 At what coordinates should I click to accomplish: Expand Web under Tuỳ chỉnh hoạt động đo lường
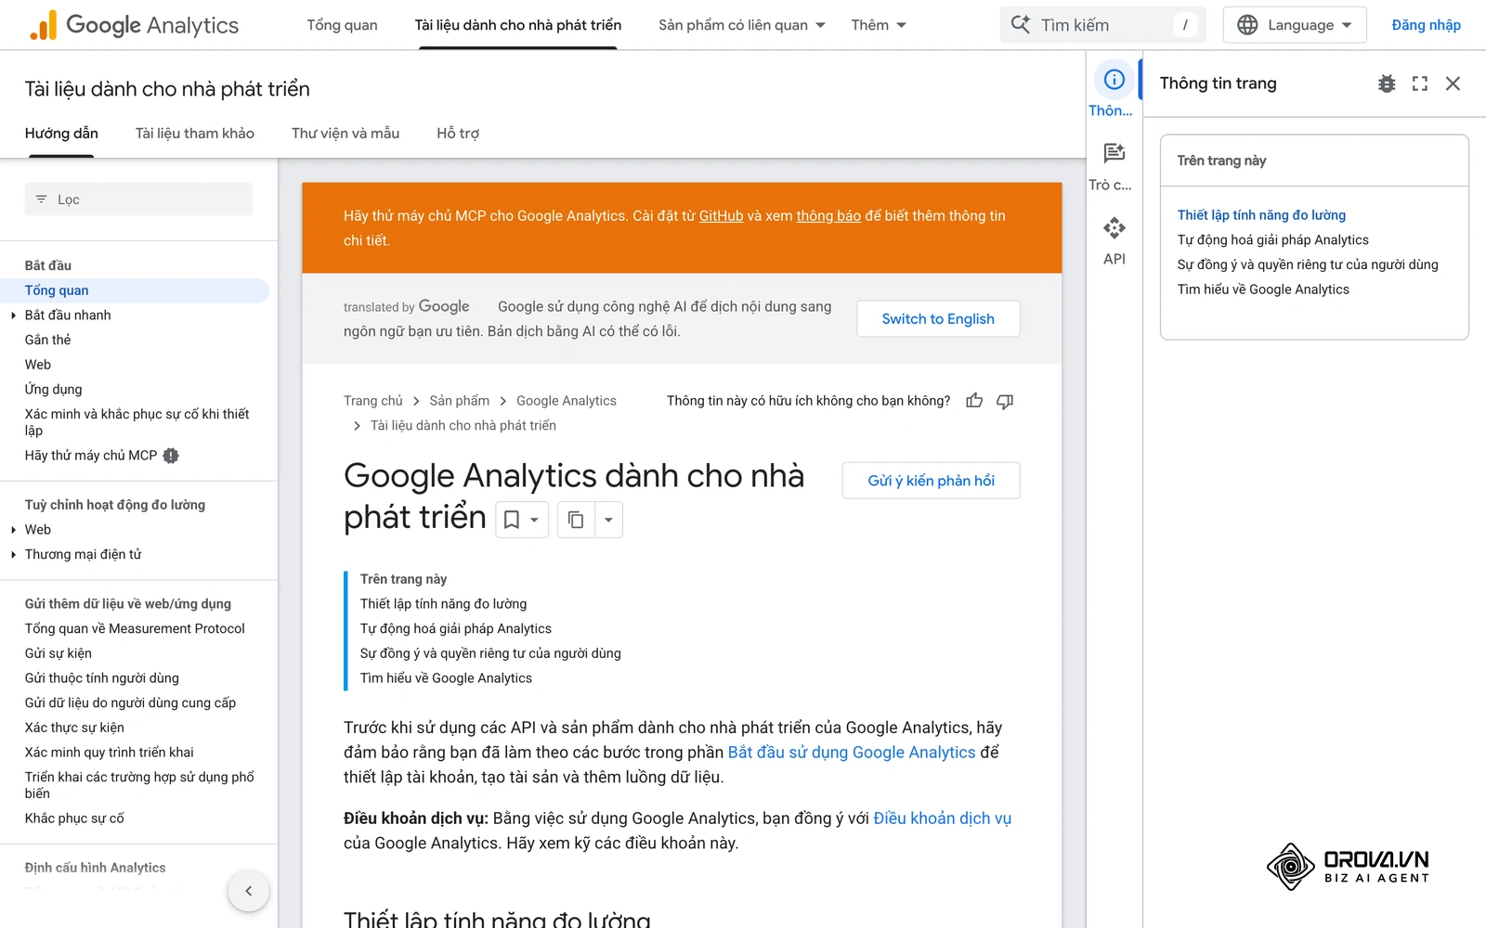pyautogui.click(x=14, y=530)
